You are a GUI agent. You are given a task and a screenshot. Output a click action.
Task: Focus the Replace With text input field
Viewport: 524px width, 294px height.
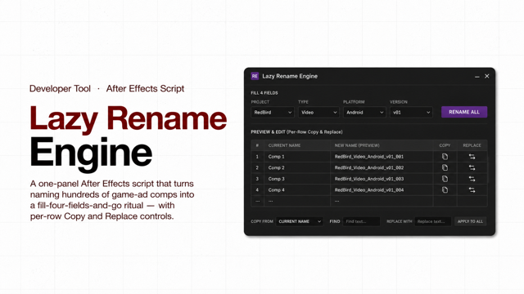pyautogui.click(x=433, y=221)
